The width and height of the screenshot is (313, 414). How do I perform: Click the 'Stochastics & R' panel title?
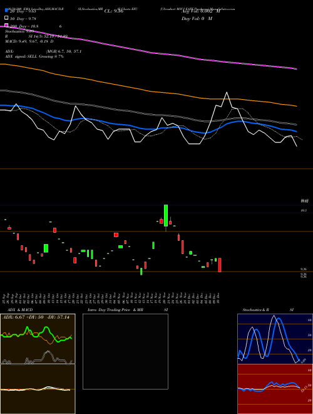(255, 310)
